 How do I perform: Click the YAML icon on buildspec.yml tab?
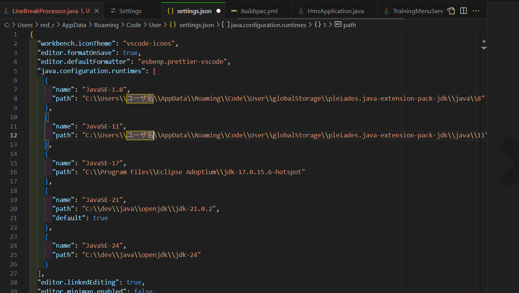point(234,11)
